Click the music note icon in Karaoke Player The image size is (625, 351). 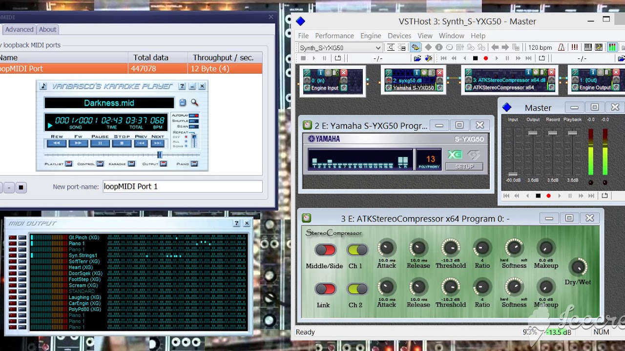click(43, 86)
